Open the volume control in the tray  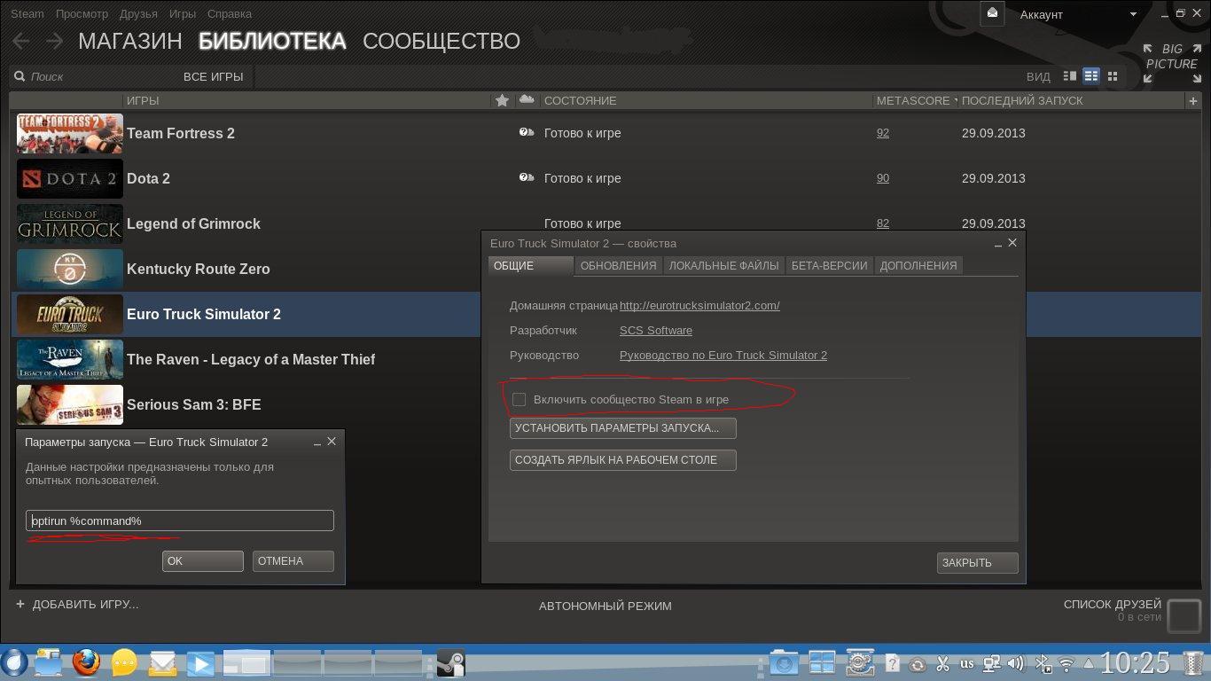click(x=1016, y=663)
